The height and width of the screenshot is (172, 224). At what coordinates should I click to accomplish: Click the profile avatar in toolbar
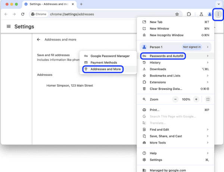point(209,14)
